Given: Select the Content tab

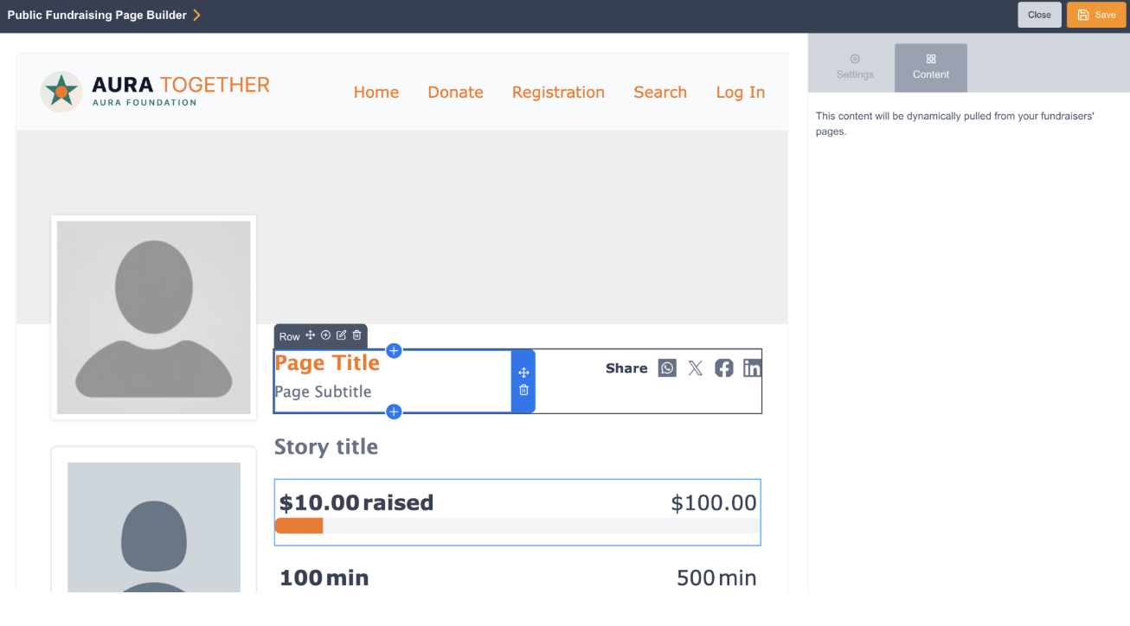Looking at the screenshot, I should 931,67.
